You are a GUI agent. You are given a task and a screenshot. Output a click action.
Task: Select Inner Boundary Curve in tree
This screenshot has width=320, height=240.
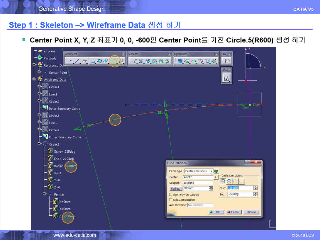(x=64, y=109)
